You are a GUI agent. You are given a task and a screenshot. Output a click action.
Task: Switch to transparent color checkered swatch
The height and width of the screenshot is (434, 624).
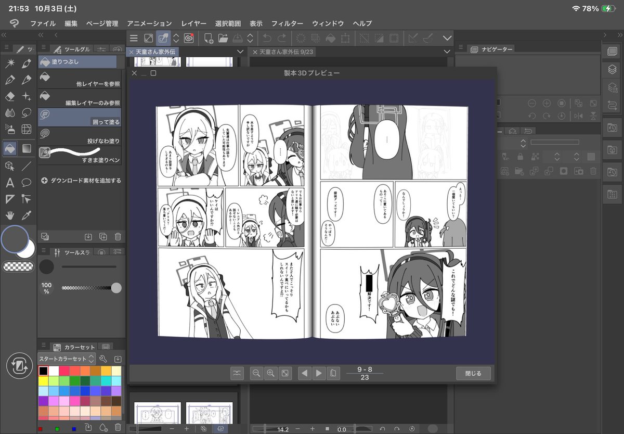[x=18, y=266]
